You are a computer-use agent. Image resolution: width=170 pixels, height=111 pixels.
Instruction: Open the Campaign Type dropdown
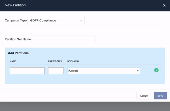pyautogui.click(x=56, y=21)
